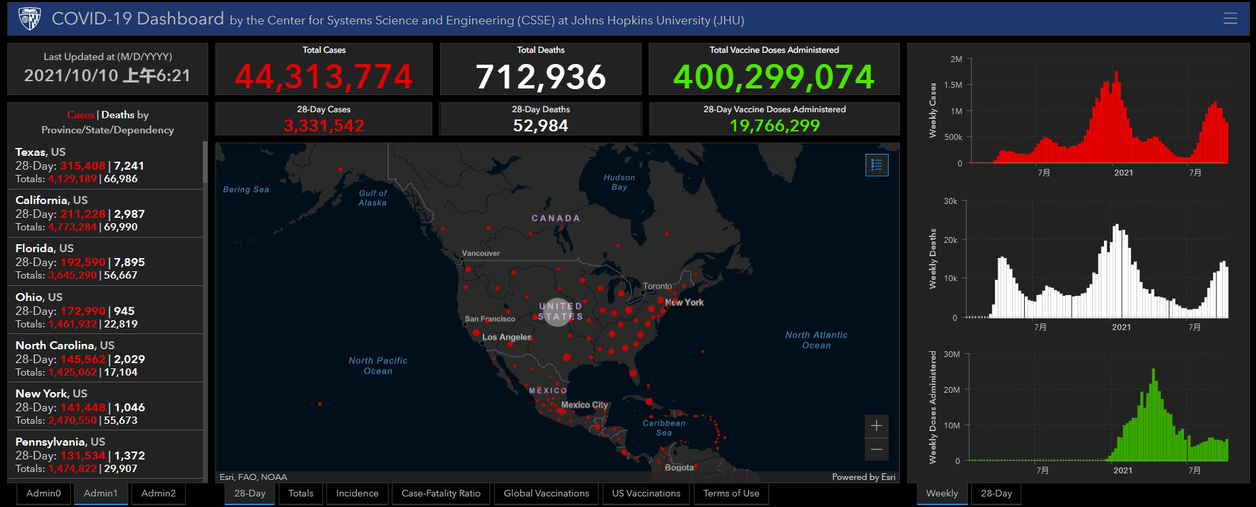
Task: Toggle the map legend list icon
Action: [x=877, y=165]
